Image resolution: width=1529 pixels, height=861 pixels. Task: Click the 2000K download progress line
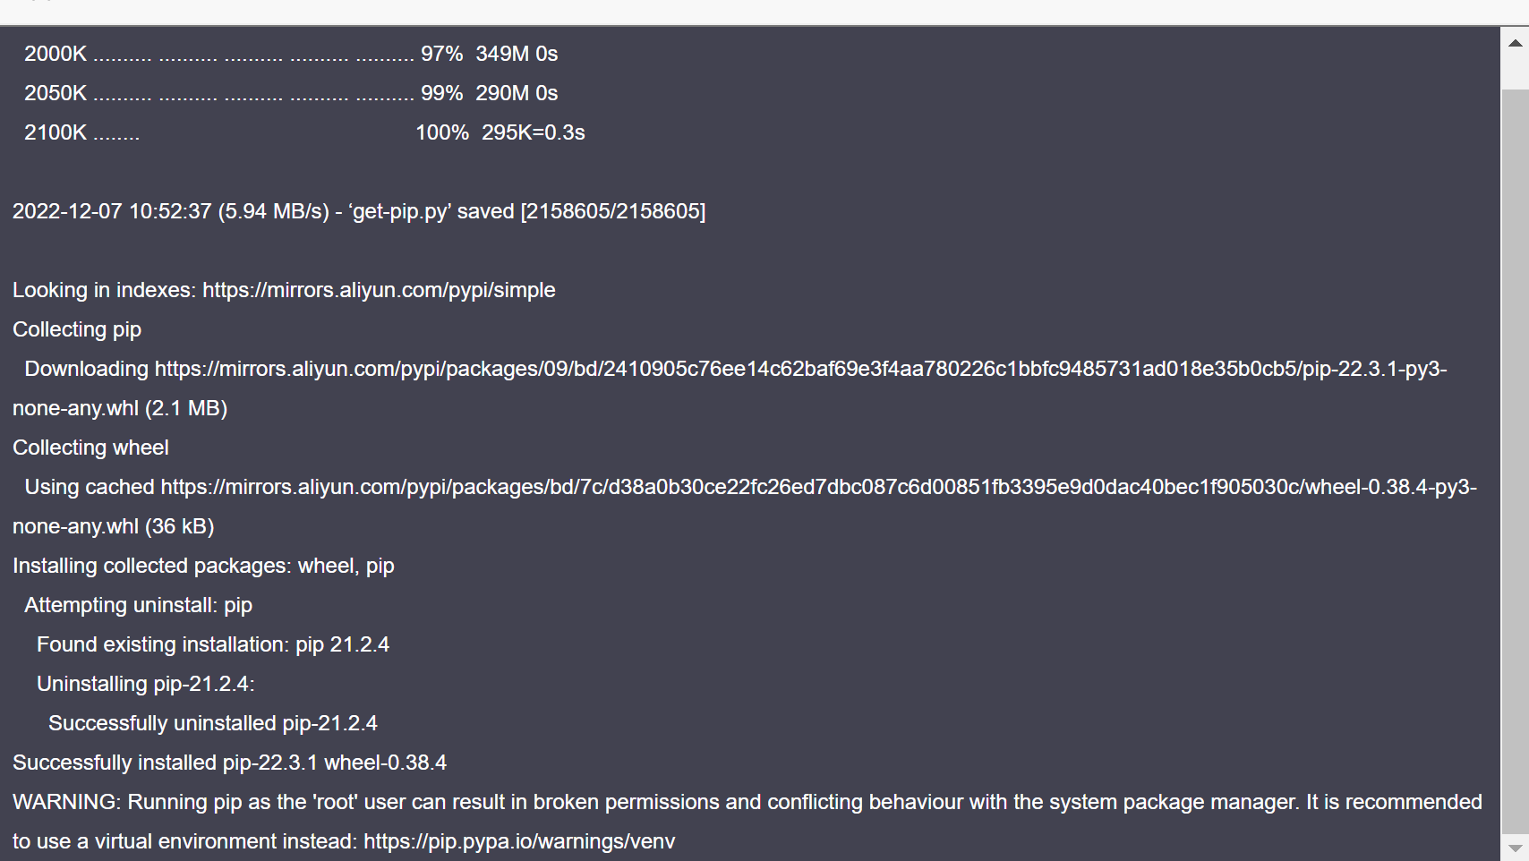click(x=290, y=54)
